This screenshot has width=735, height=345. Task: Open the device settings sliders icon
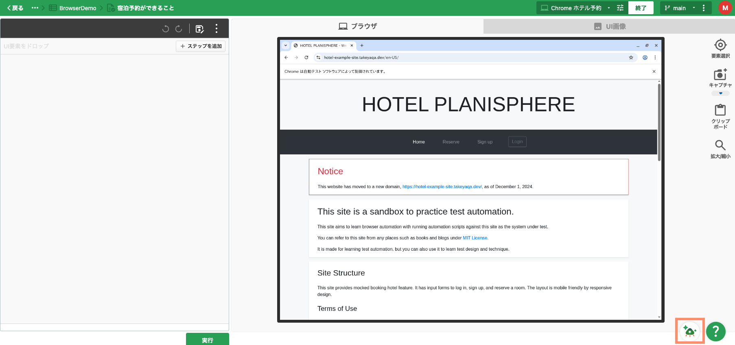[620, 8]
